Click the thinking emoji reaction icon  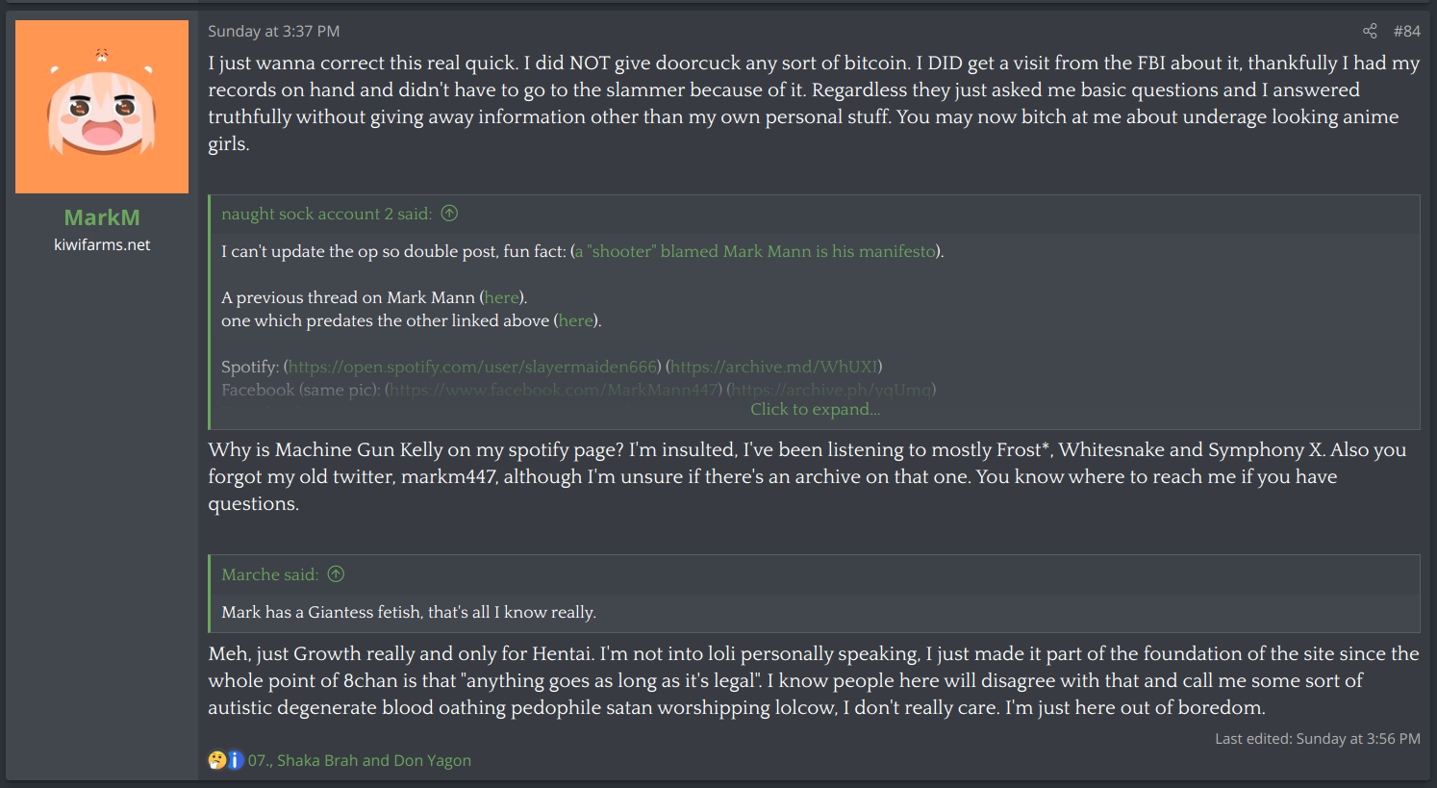point(217,760)
